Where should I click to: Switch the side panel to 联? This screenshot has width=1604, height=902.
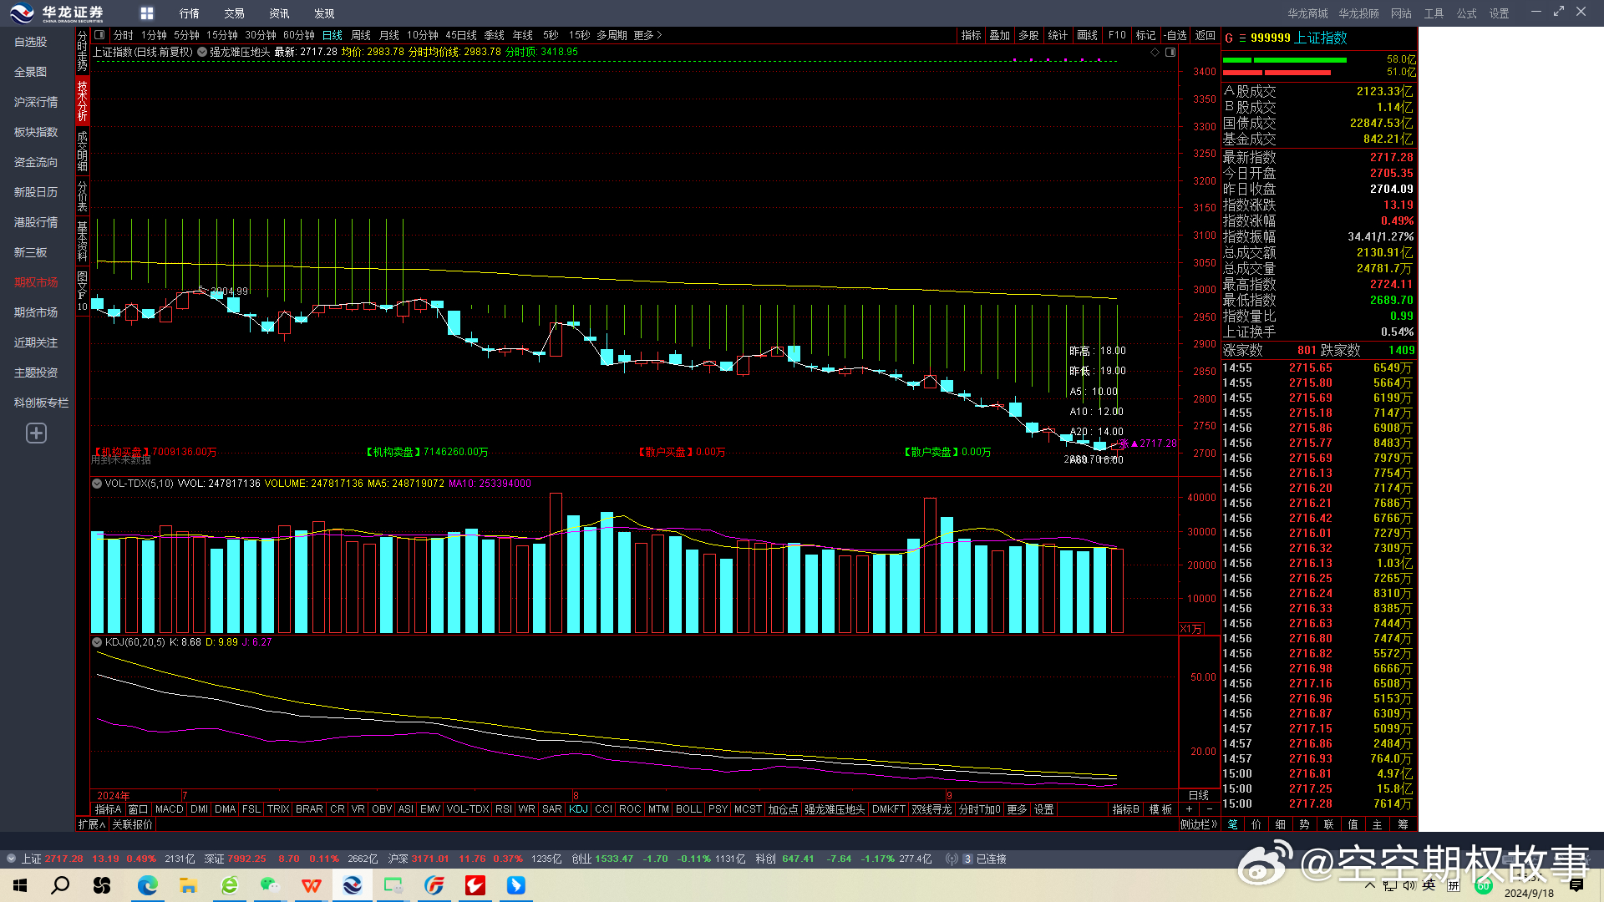[1329, 824]
